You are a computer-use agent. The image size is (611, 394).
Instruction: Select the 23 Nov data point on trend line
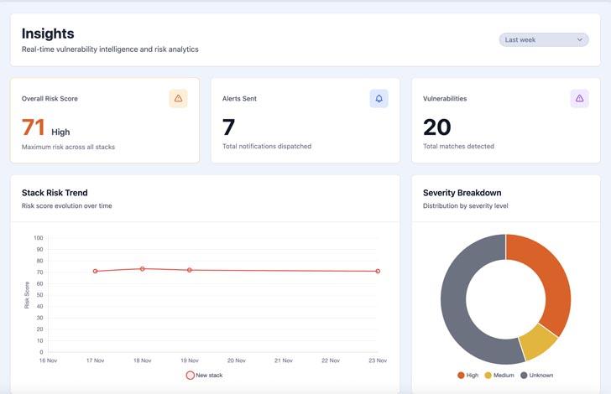click(378, 272)
